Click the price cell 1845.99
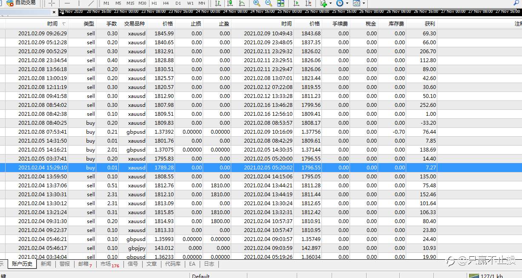Screen dimensions: 522x278 (164, 33)
